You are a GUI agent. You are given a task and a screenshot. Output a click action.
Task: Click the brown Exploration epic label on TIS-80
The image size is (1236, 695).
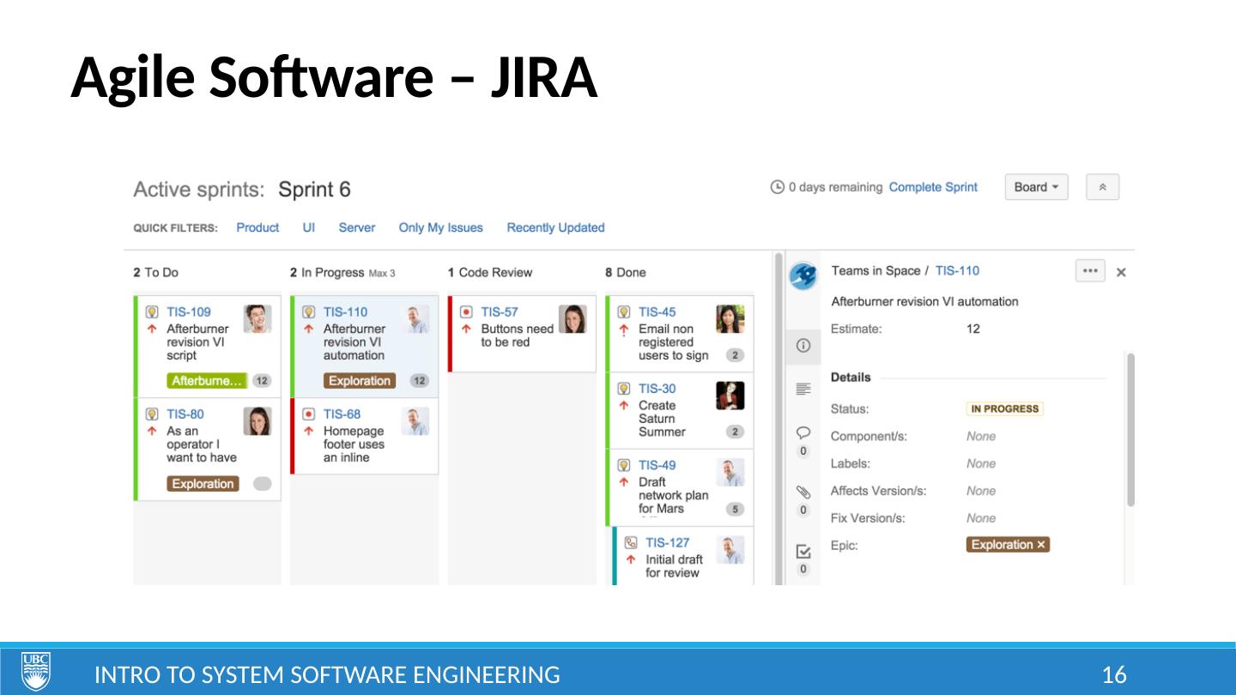pos(203,484)
